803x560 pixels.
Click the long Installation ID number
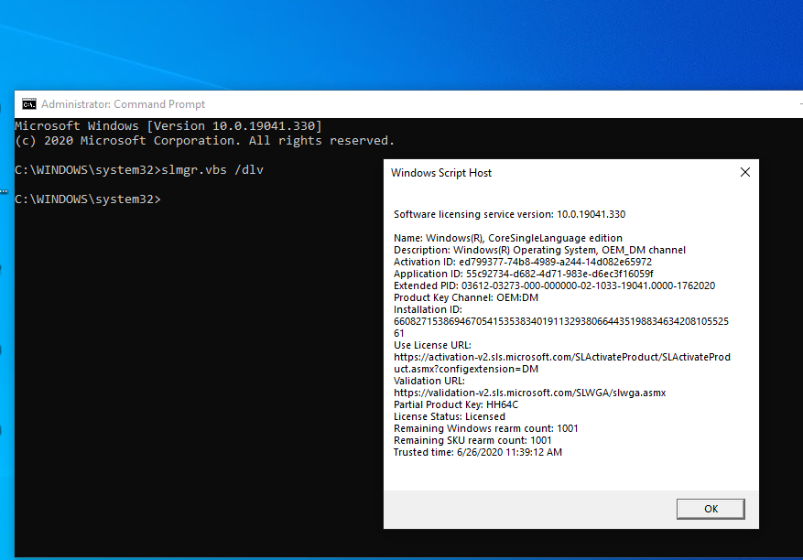560,327
